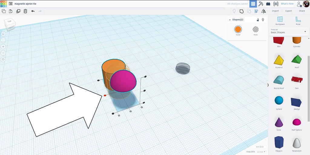The height and width of the screenshot is (155, 310).
Task: Click the Paste tool icon
Action: (x=11, y=11)
